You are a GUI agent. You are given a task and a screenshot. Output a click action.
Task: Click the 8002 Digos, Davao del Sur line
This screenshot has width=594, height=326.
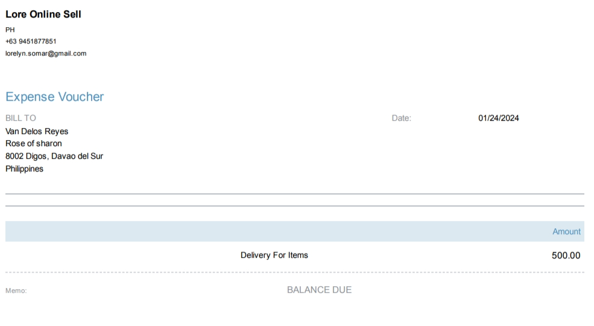54,156
